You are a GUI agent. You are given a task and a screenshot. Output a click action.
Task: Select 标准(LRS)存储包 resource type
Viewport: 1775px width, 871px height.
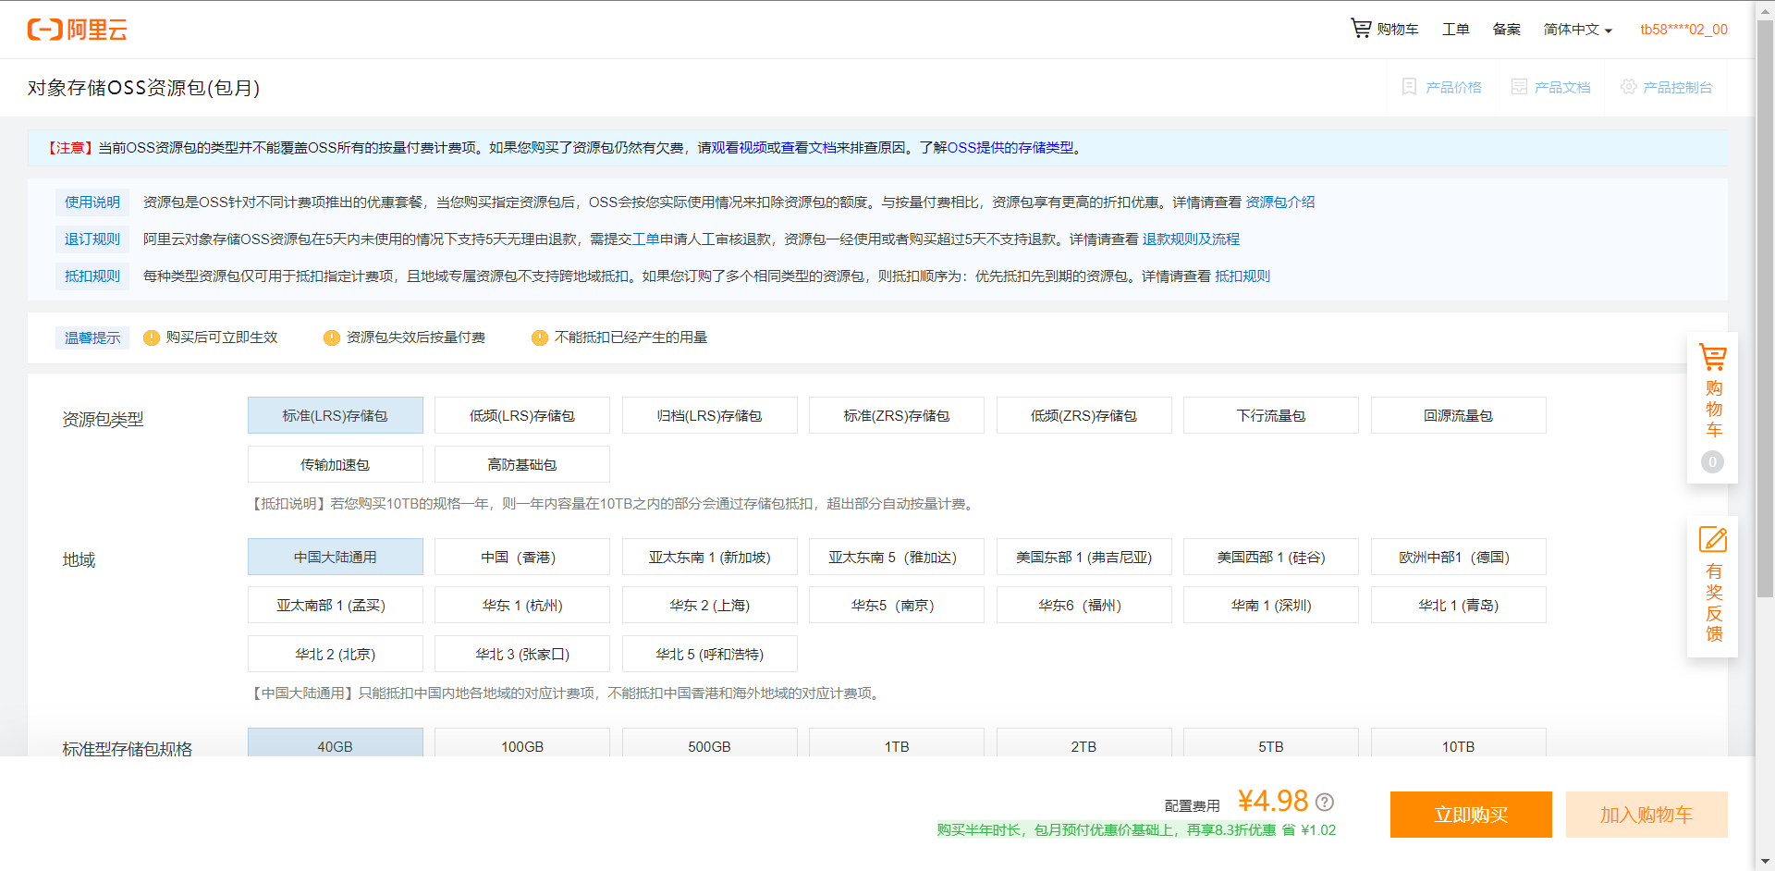coord(336,415)
